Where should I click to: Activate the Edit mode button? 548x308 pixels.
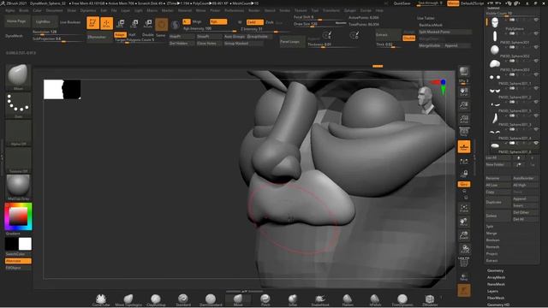pos(92,23)
